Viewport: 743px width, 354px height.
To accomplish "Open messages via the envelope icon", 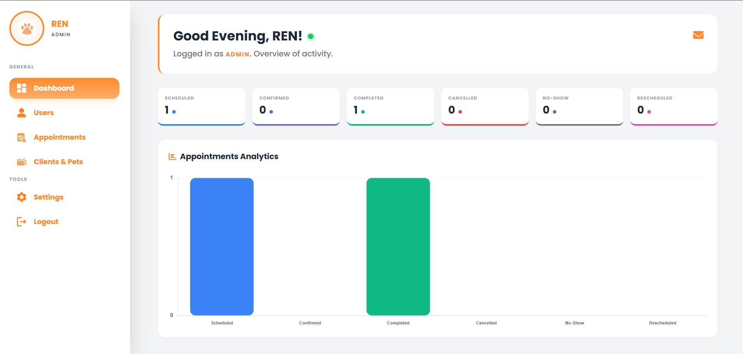I will [x=698, y=35].
